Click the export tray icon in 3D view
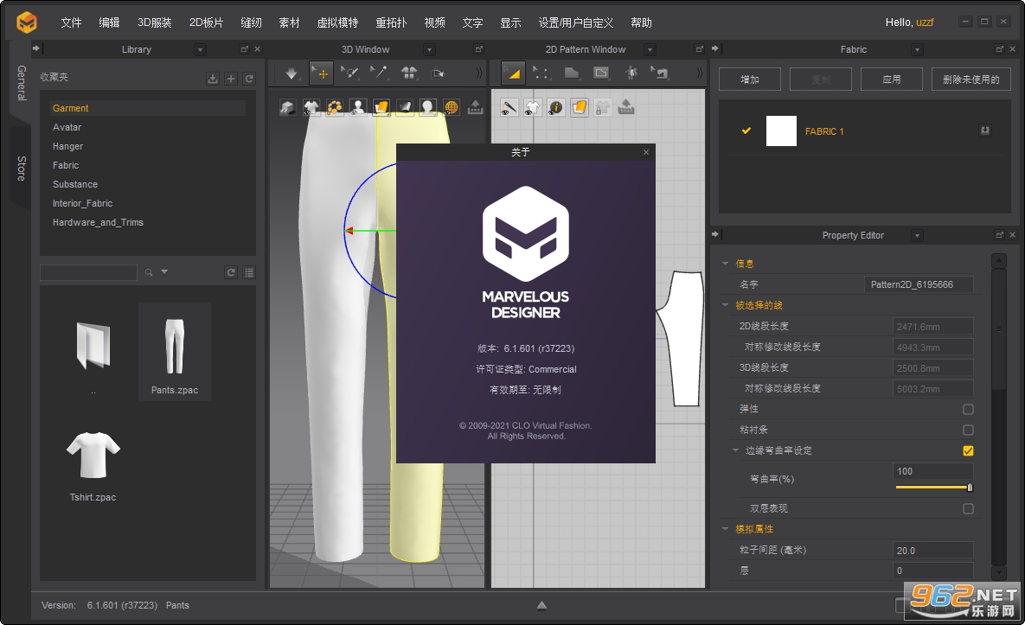This screenshot has height=625, width=1025. pyautogui.click(x=475, y=108)
